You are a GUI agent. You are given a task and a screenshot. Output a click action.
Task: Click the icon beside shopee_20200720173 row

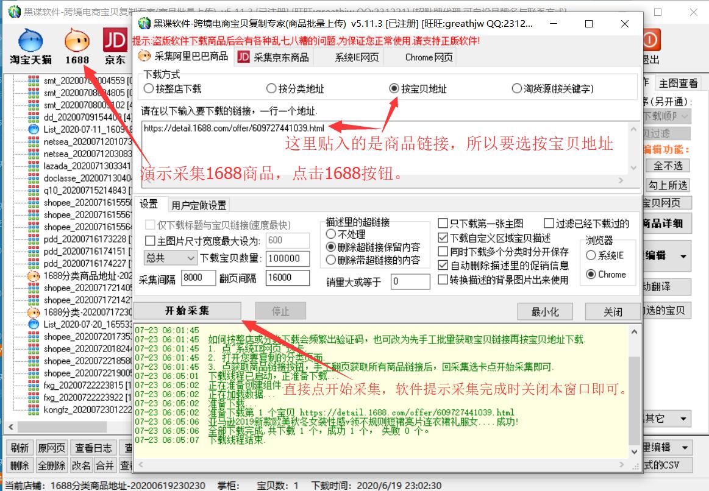(34, 336)
